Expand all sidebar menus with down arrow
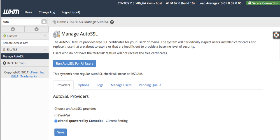Image resolution: width=280 pixels, height=140 pixels. (x=36, y=29)
